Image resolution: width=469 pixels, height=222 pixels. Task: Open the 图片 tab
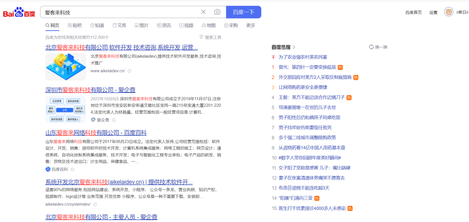[x=142, y=26]
